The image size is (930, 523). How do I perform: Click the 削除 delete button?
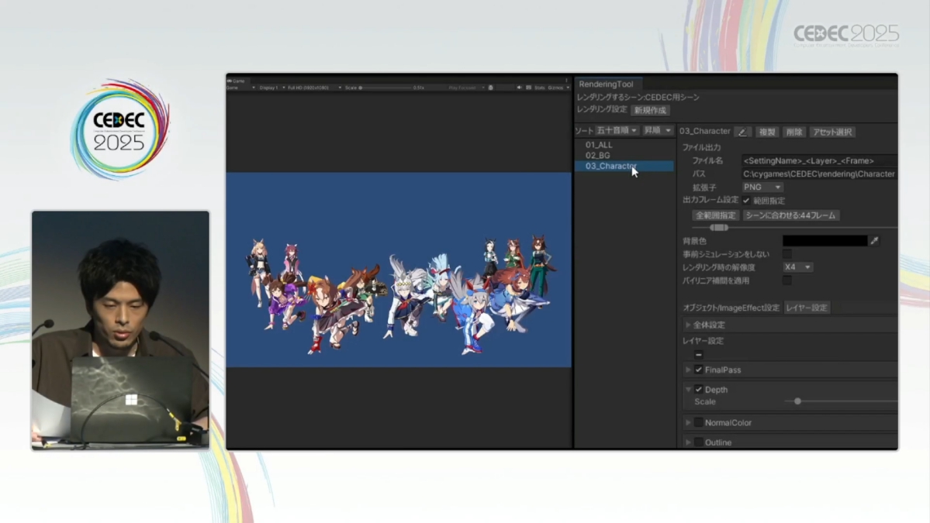pos(794,132)
